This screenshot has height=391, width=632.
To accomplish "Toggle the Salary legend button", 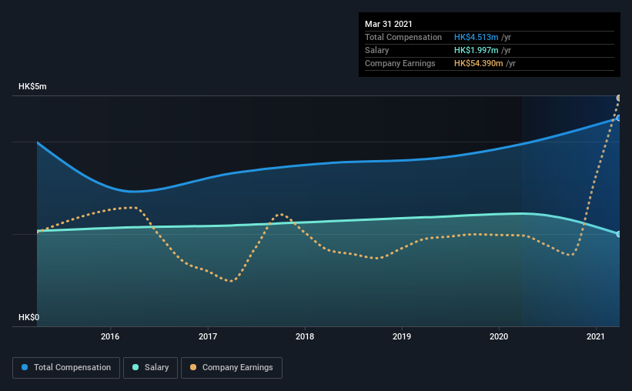I will [150, 368].
